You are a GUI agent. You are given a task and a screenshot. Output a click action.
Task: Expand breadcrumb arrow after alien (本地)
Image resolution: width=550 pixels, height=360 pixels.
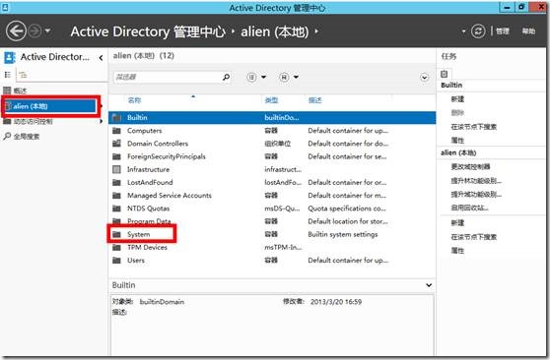[x=316, y=31]
